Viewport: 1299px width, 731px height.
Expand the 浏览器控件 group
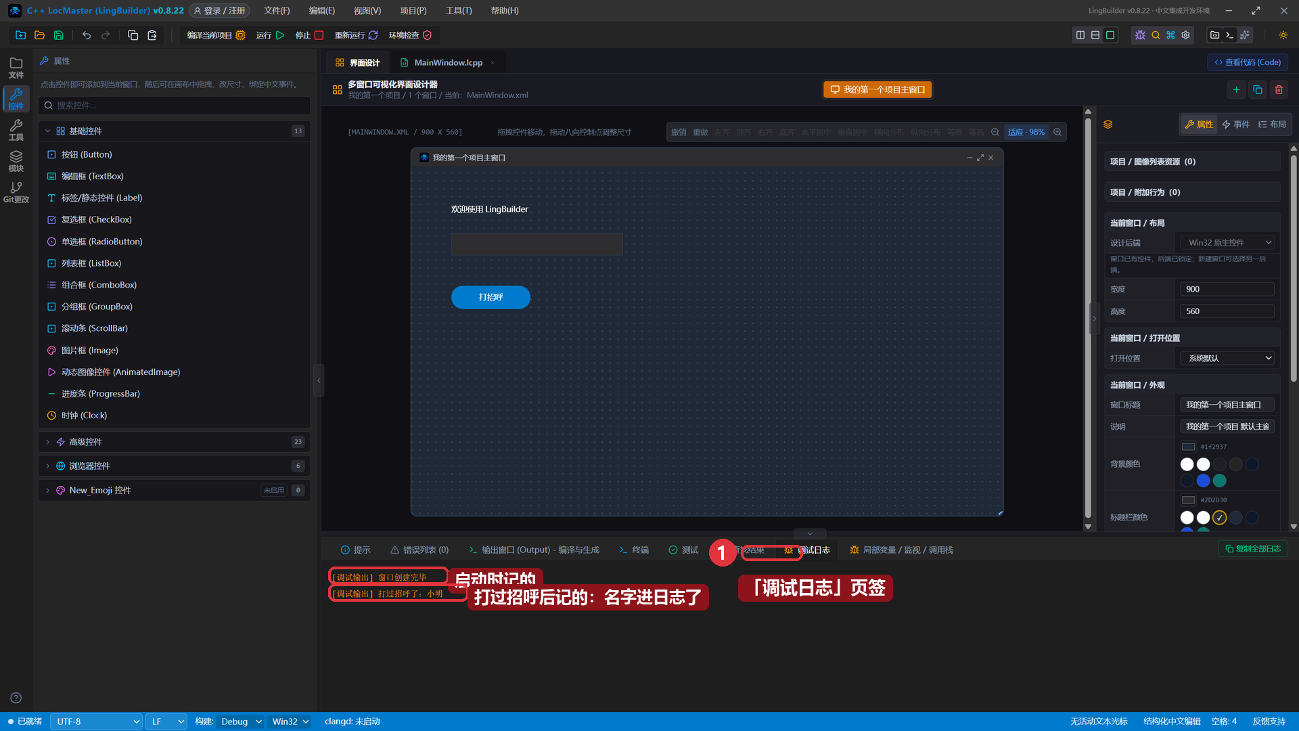tap(175, 466)
